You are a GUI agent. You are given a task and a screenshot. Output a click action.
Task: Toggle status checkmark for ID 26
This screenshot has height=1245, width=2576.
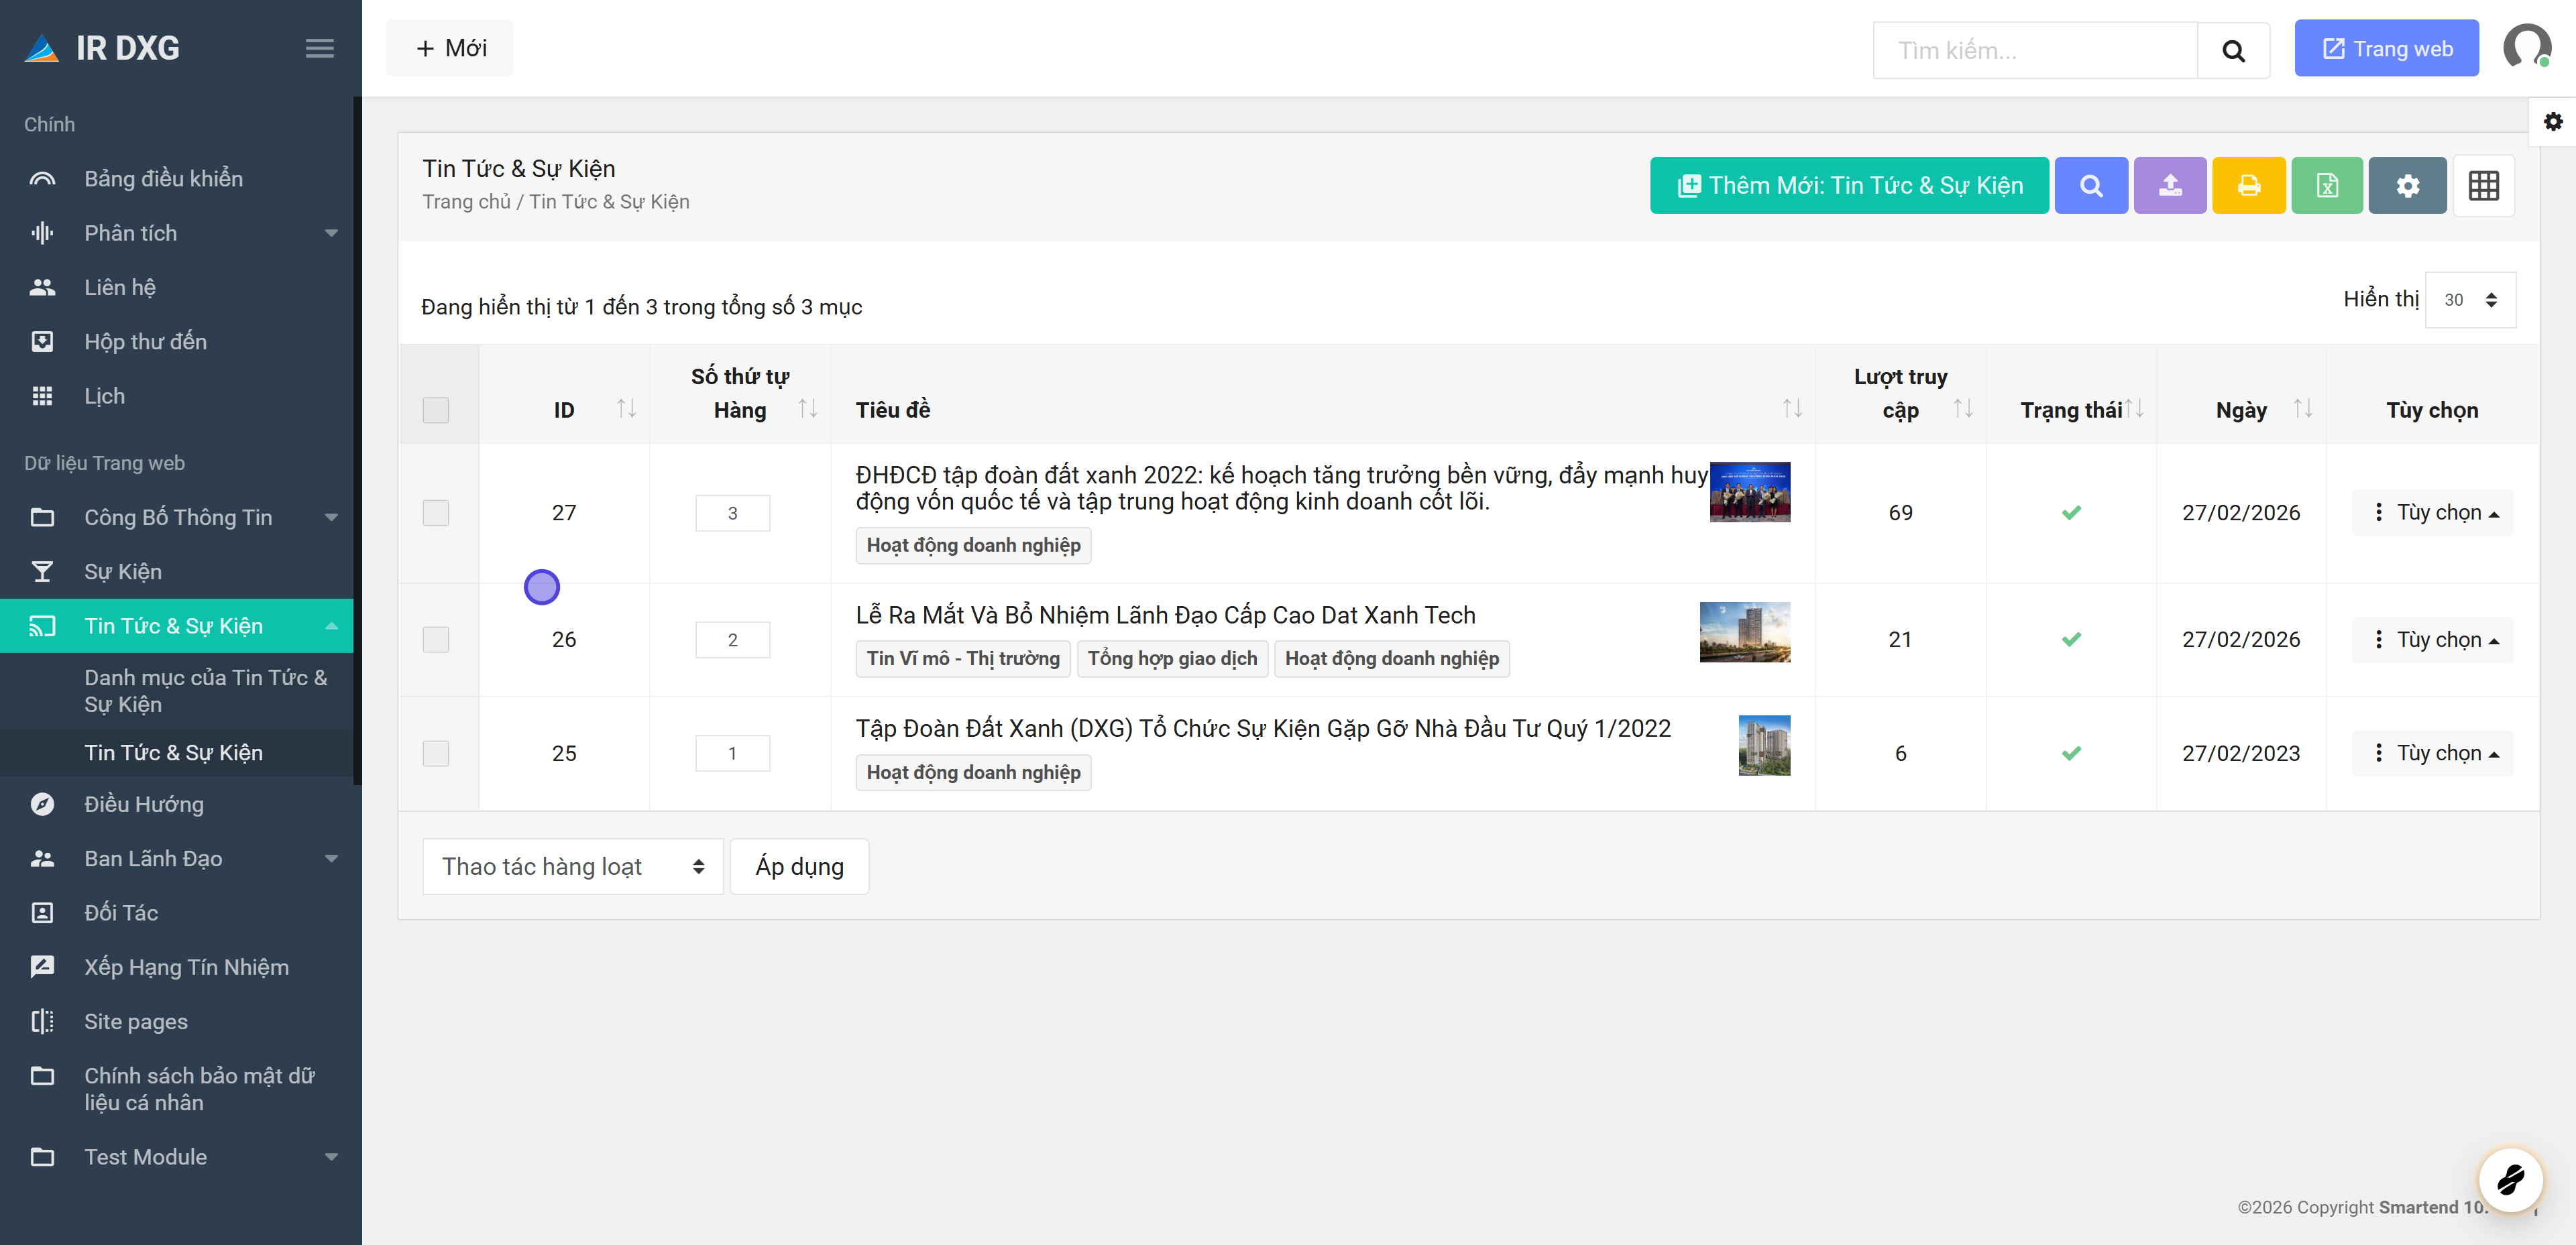2071,640
